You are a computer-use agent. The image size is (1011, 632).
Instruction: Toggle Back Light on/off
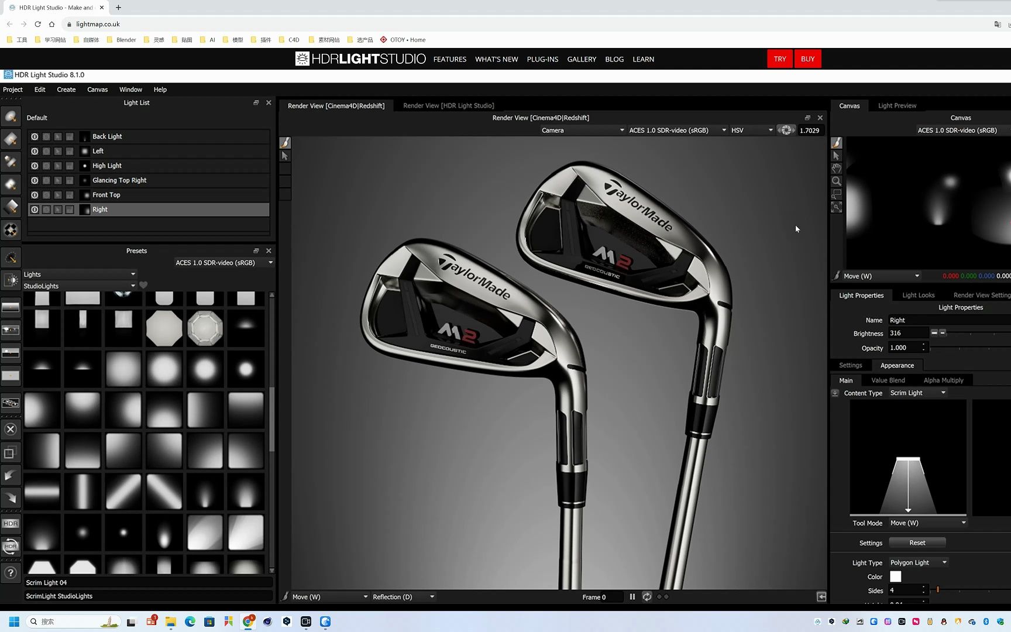coord(35,136)
